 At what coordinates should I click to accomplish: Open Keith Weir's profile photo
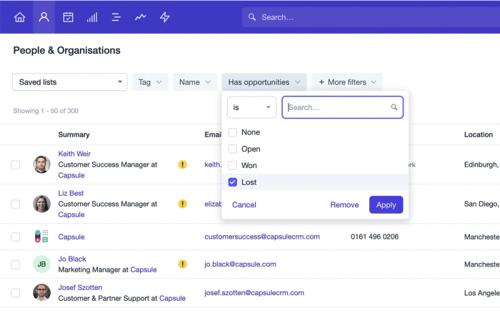click(x=41, y=164)
